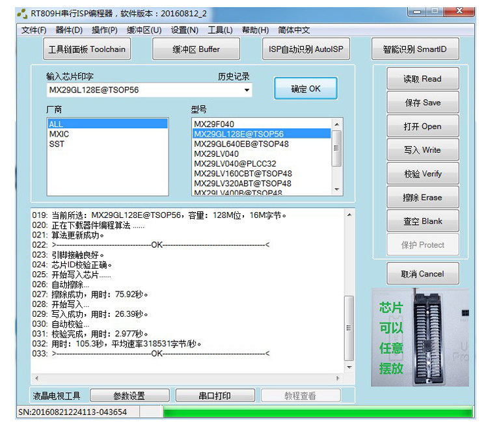This screenshot has height=428, width=488.
Task: Click the 智能识别 SmartID button
Action: point(415,49)
